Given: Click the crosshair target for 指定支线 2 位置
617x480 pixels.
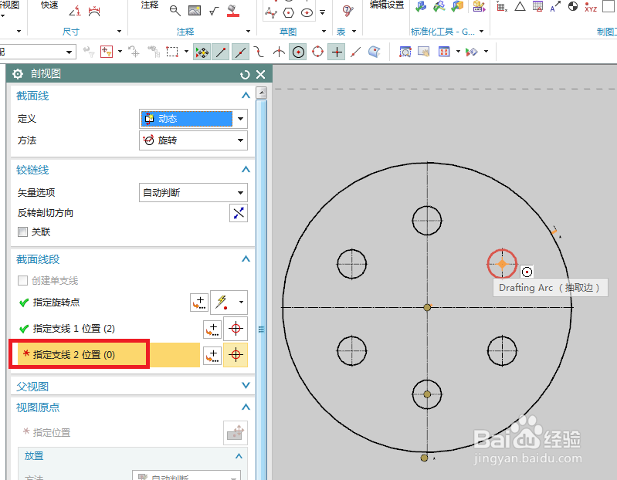Looking at the screenshot, I should (236, 355).
